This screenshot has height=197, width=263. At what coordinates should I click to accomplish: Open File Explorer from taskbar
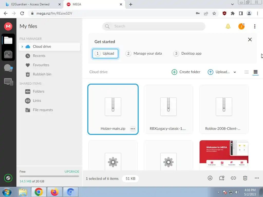pos(23,192)
